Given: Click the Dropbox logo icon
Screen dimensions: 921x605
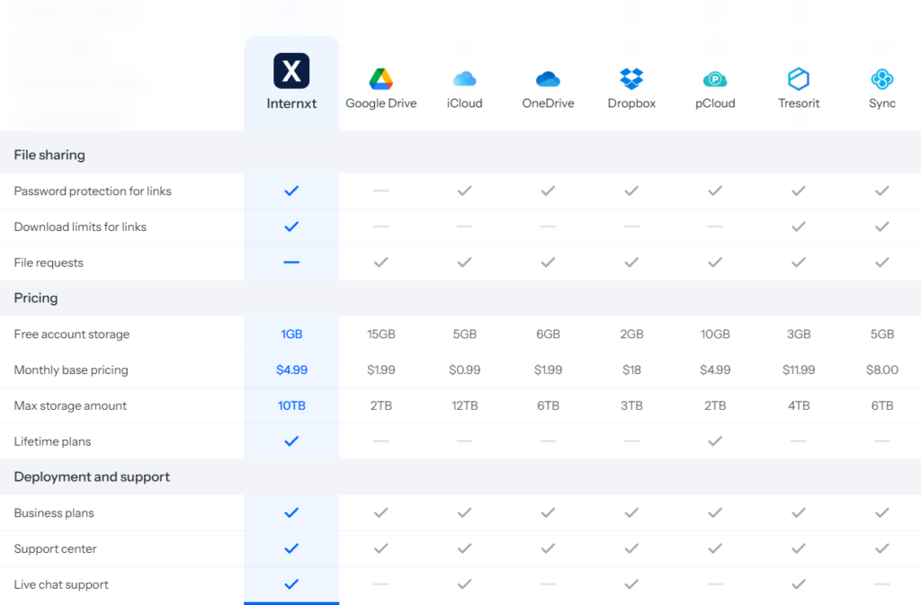Looking at the screenshot, I should pos(631,78).
